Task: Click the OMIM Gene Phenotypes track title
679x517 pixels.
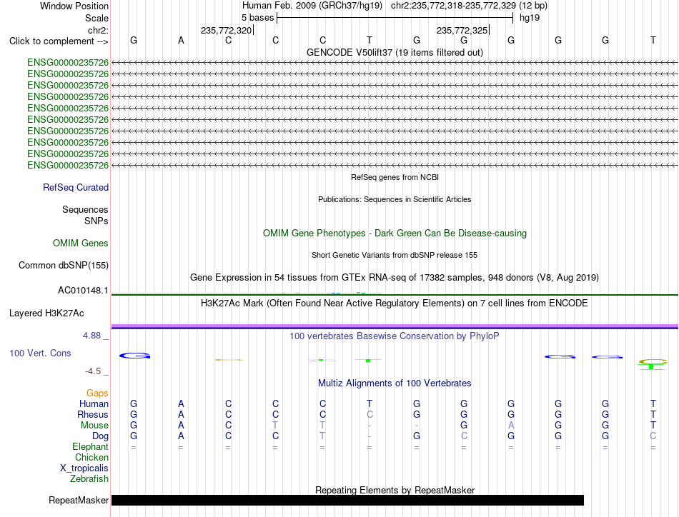Action: [x=395, y=234]
